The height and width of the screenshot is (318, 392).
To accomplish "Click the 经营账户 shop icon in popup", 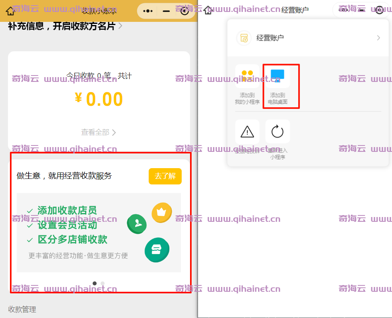I will pos(244,38).
